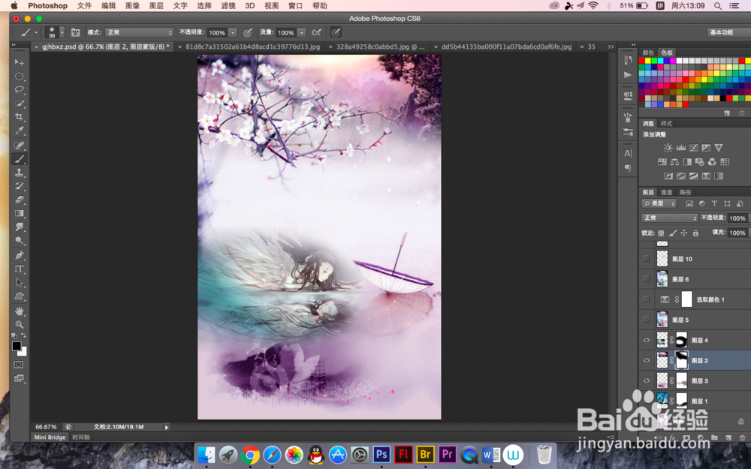Open the brush opacity slider dropdown

233,32
